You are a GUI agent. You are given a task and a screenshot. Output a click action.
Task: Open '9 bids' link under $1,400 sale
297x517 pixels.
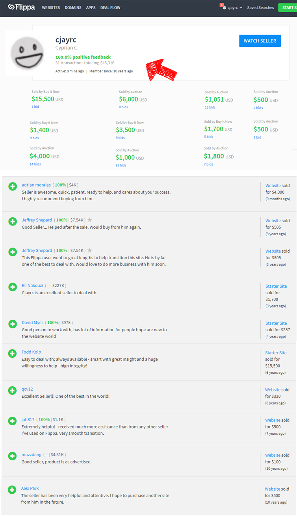pyautogui.click(x=34, y=137)
